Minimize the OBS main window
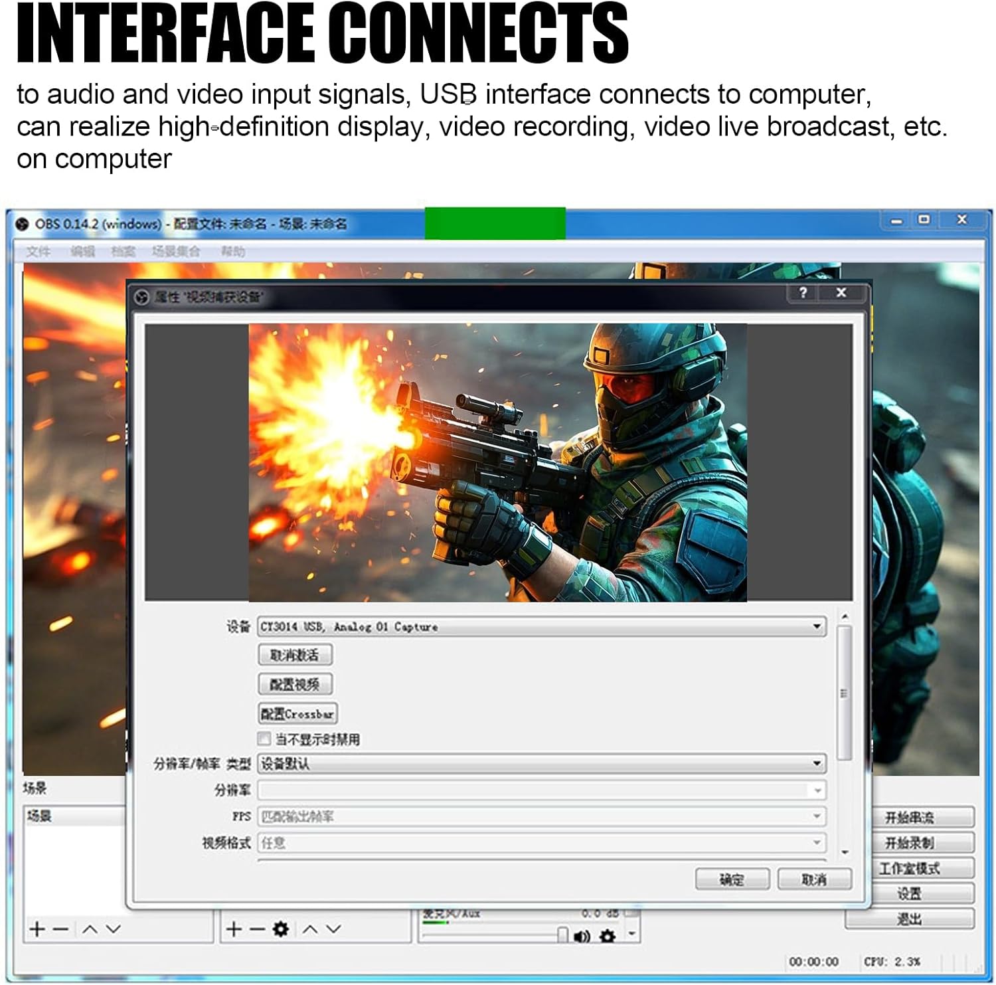 coord(896,220)
